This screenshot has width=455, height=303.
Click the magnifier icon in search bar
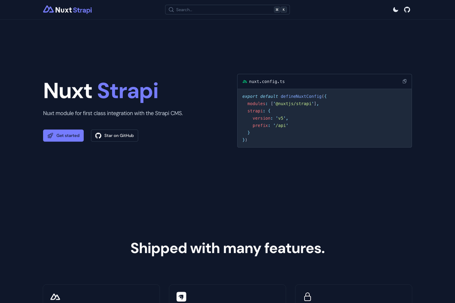[171, 10]
